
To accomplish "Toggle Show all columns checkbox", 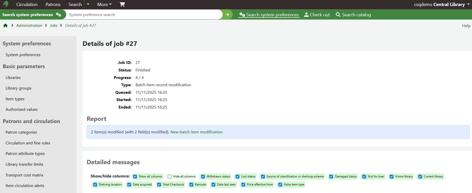I will click(135, 176).
